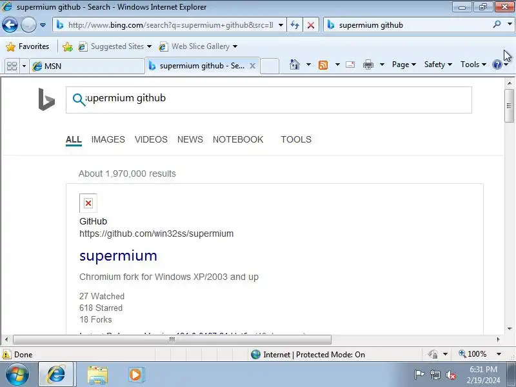Open the Windows Start orb
The height and width of the screenshot is (387, 516).
[17, 375]
